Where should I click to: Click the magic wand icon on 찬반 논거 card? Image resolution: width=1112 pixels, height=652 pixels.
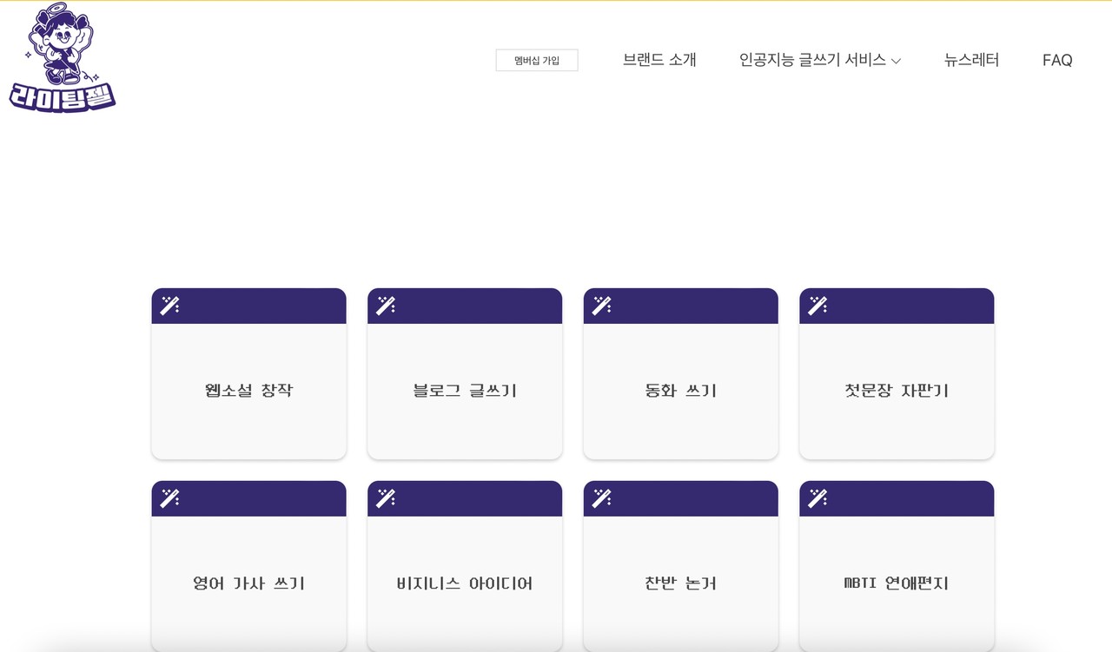pyautogui.click(x=602, y=498)
